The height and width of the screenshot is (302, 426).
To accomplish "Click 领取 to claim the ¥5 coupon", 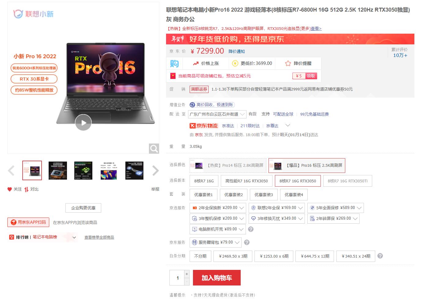I will click(311, 76).
